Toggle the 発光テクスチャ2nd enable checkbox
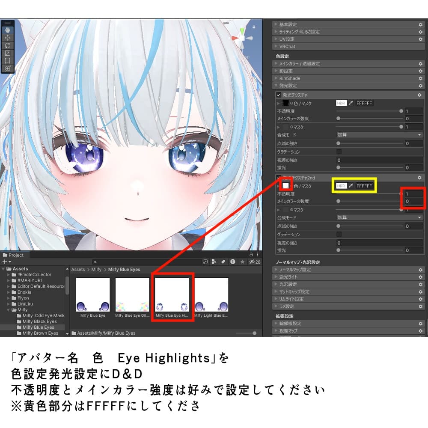 point(278,177)
